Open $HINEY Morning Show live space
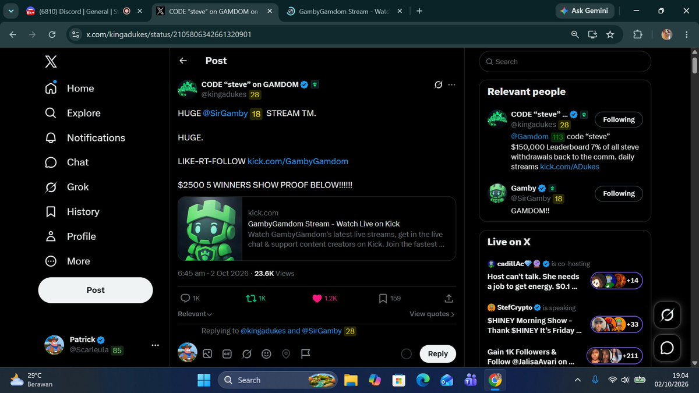 pyautogui.click(x=565, y=319)
